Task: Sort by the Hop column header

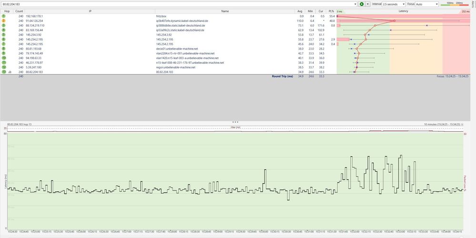Action: (7, 11)
